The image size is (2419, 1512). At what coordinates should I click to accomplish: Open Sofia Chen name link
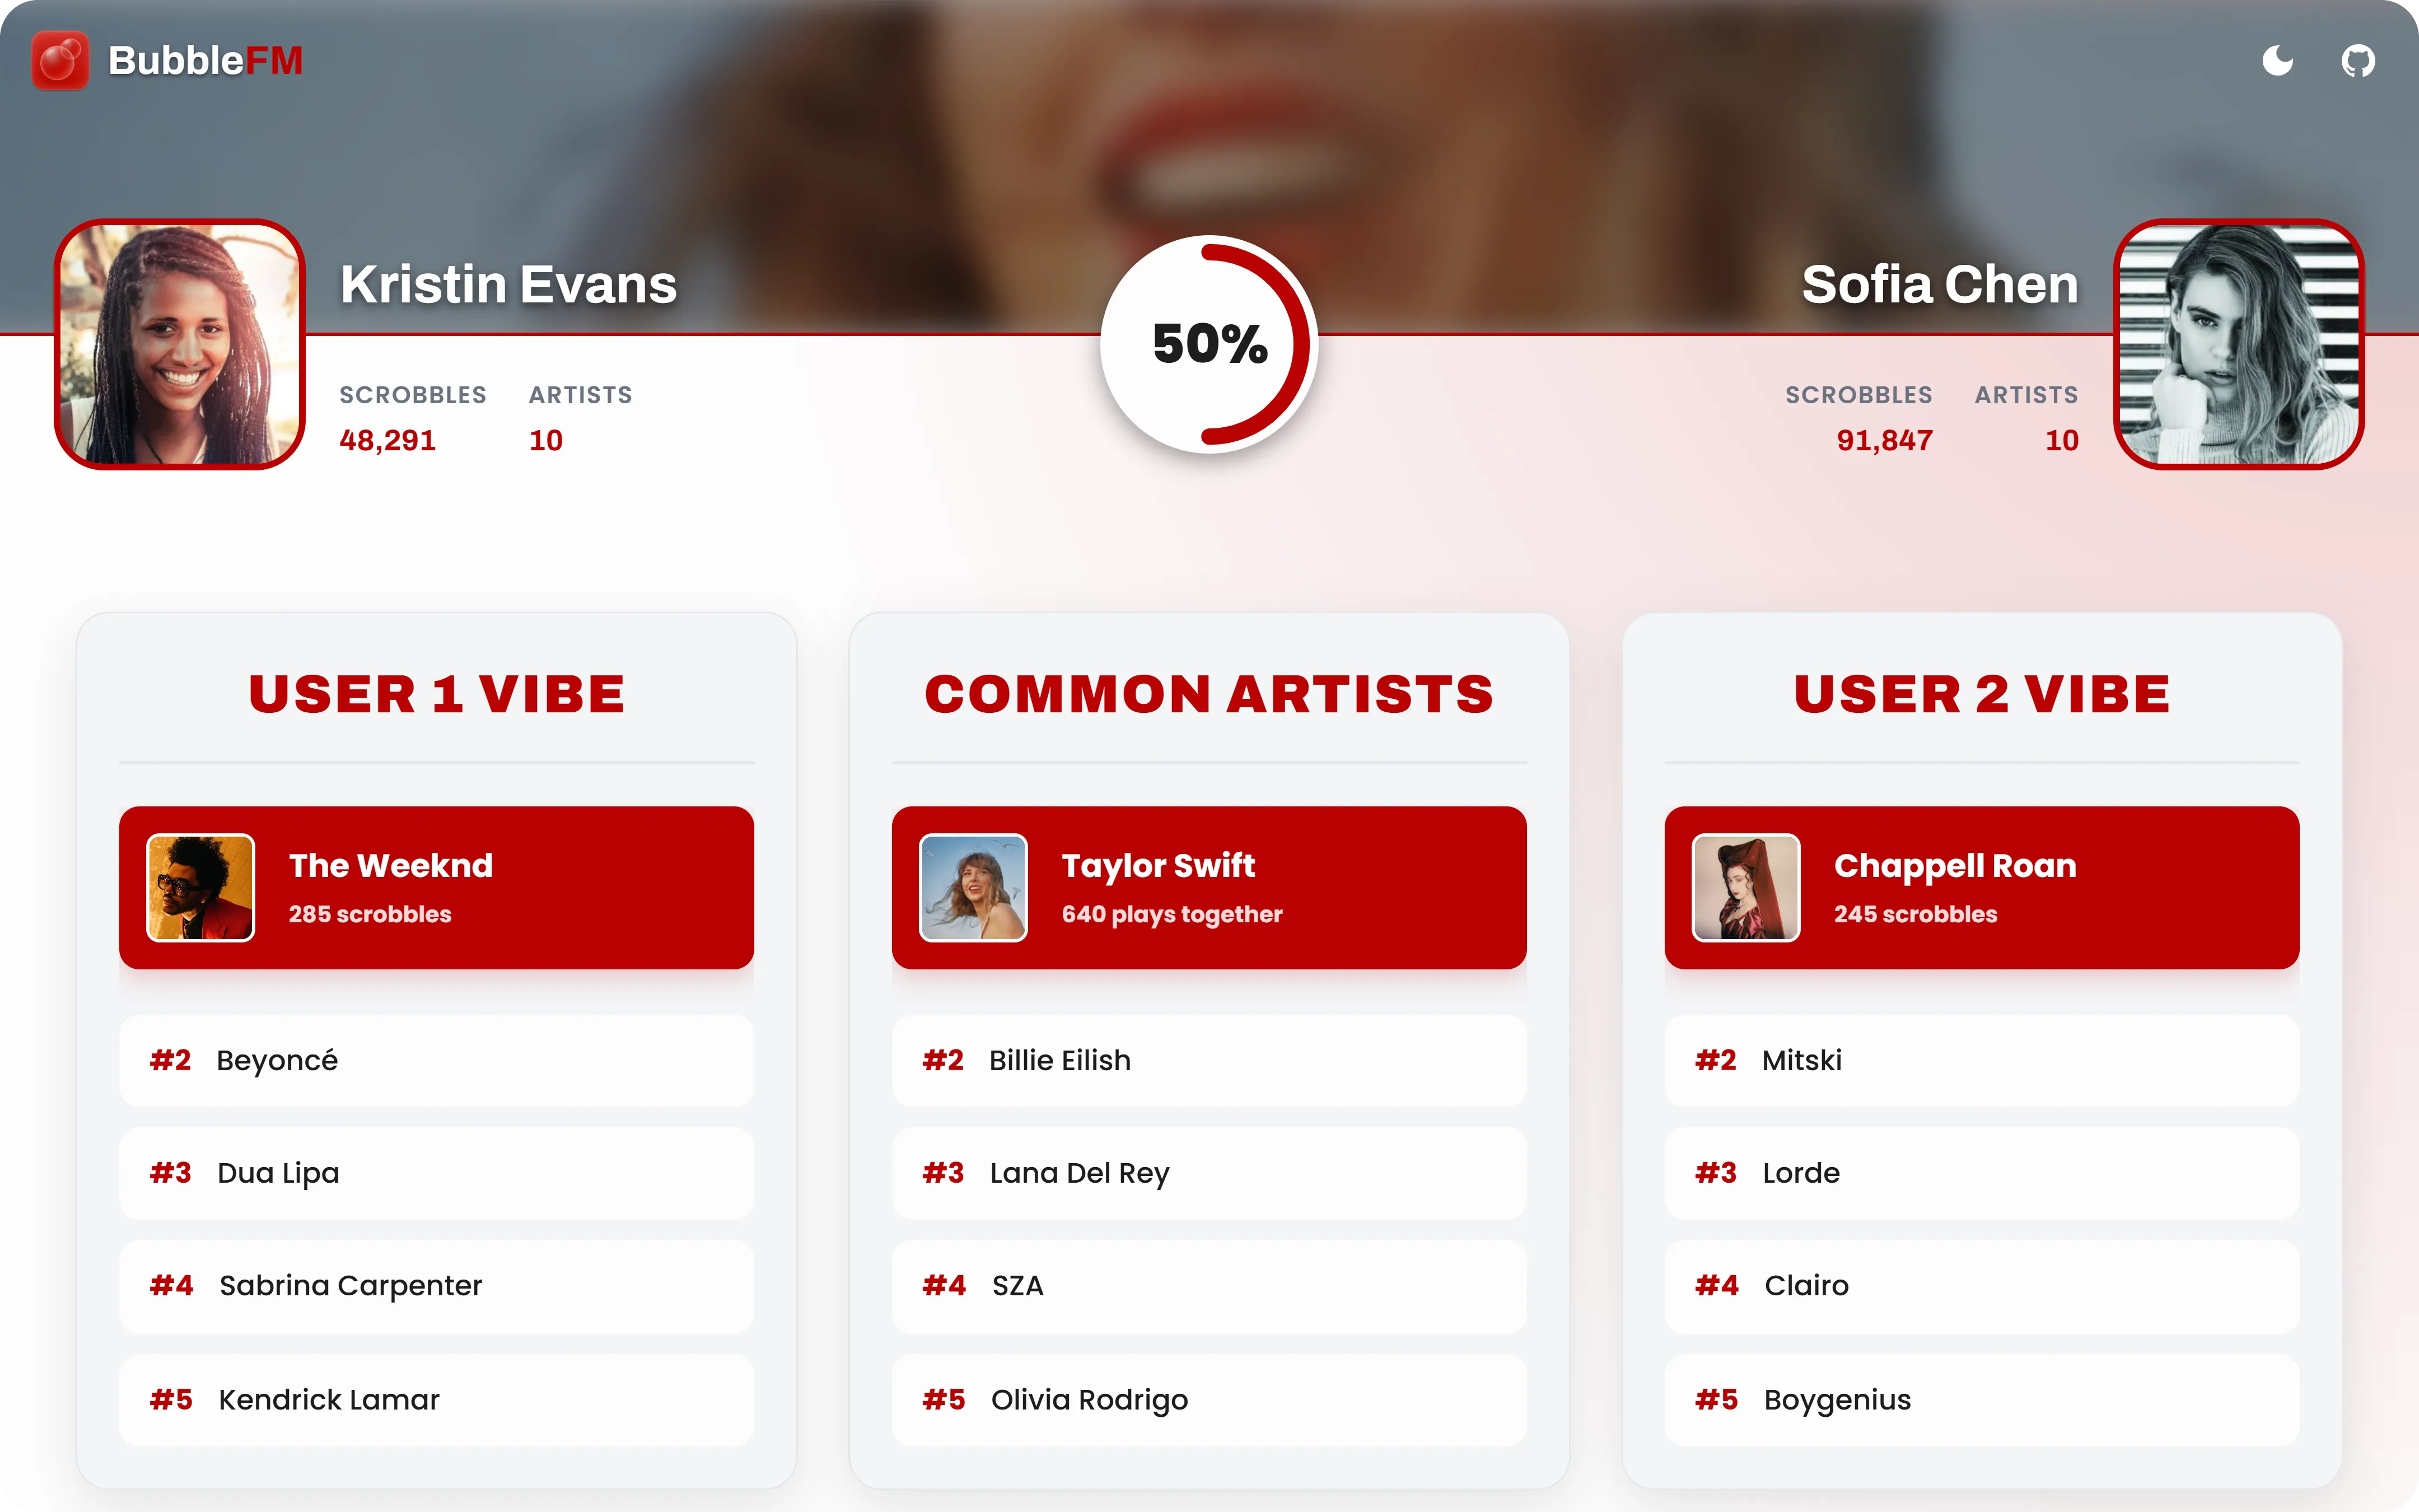coord(1940,284)
